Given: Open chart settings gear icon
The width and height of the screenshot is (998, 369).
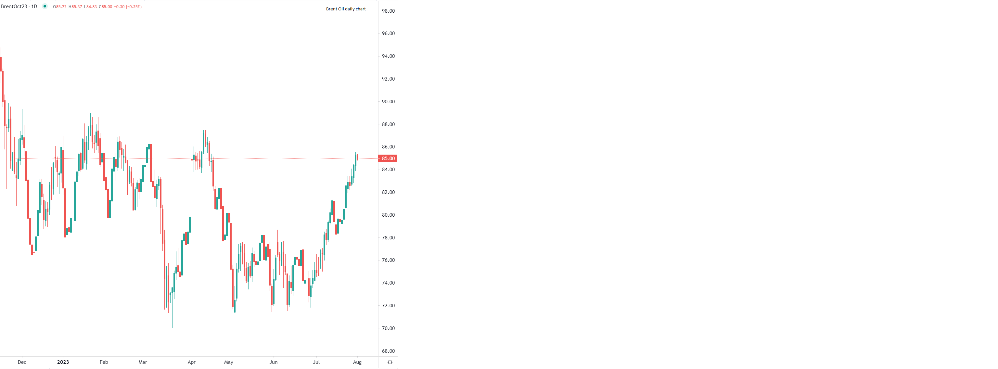Looking at the screenshot, I should [x=390, y=363].
